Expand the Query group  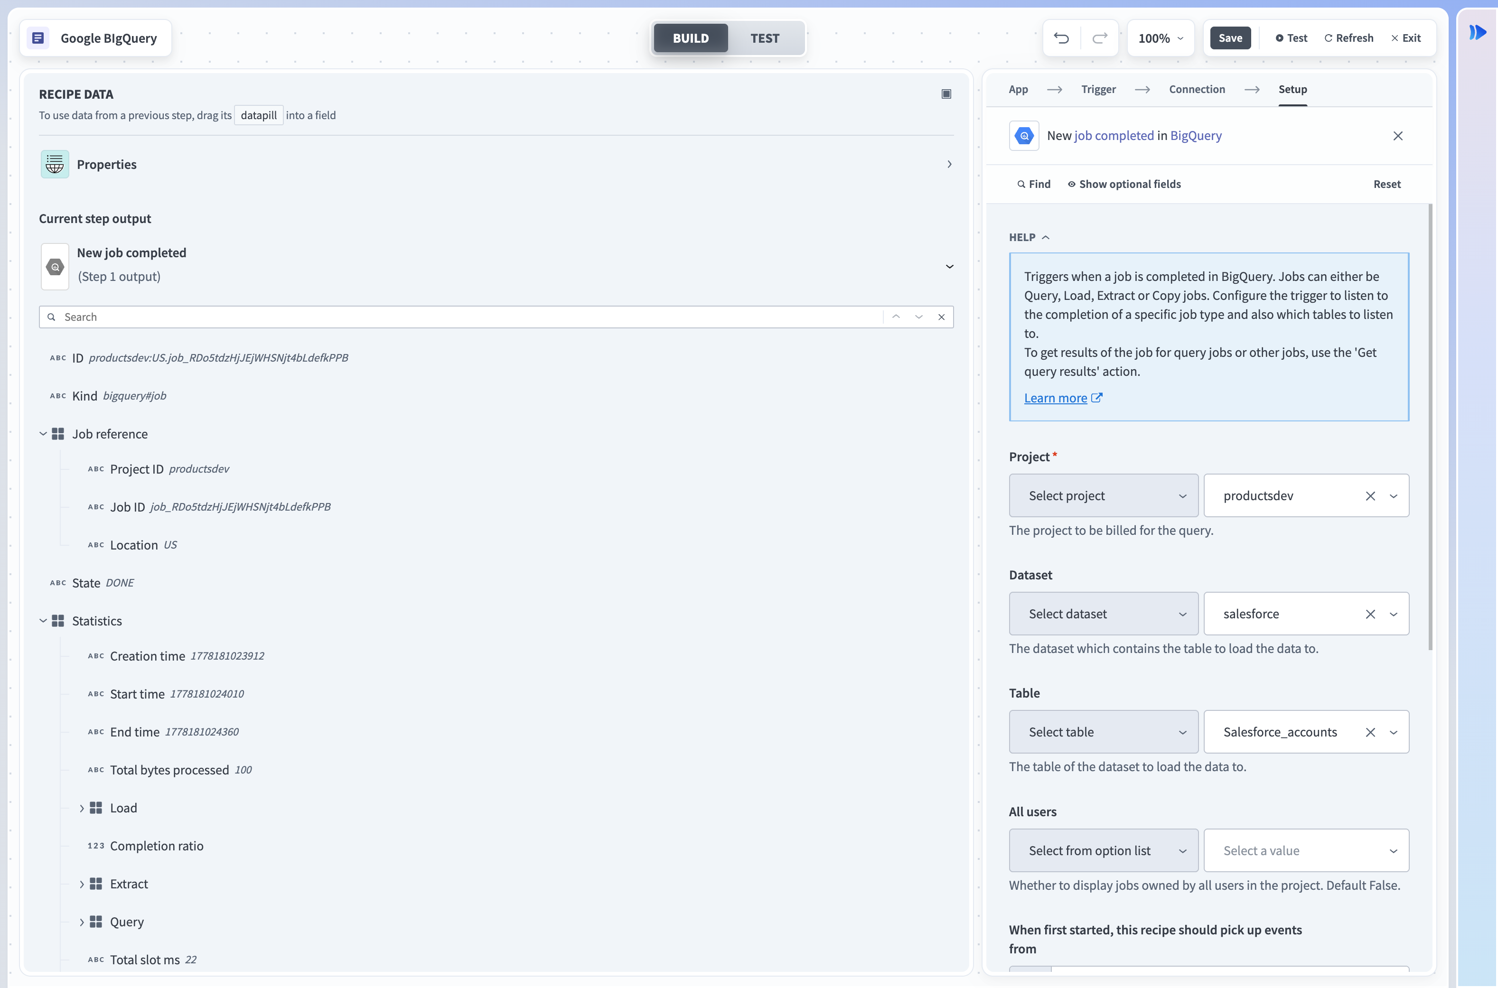81,922
